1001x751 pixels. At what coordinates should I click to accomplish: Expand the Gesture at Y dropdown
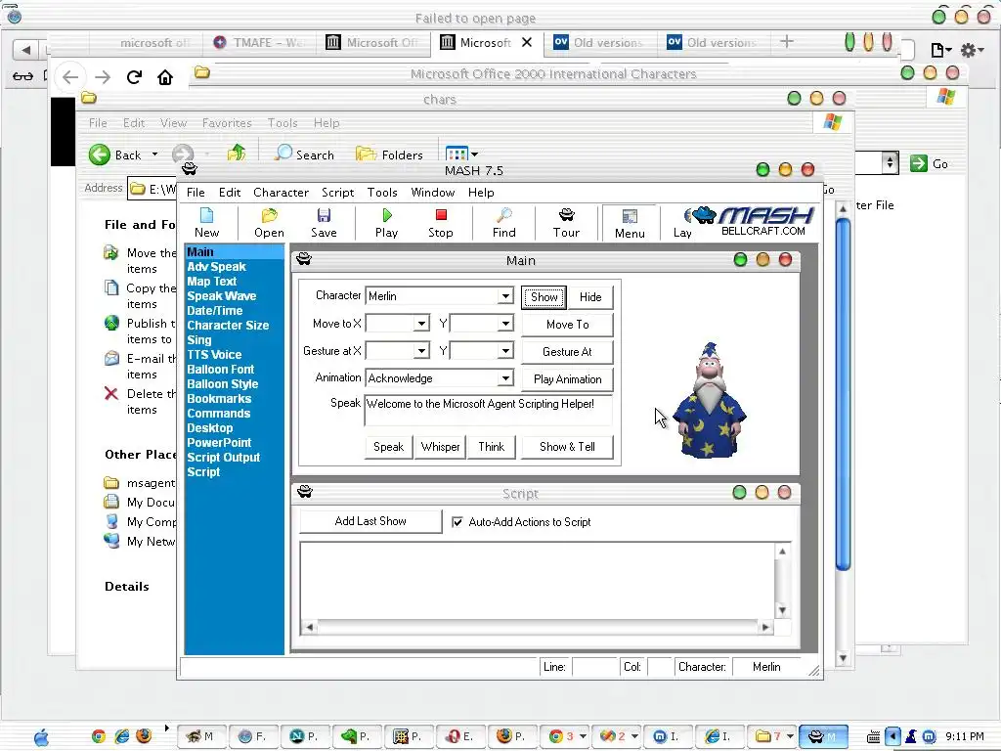coord(505,351)
